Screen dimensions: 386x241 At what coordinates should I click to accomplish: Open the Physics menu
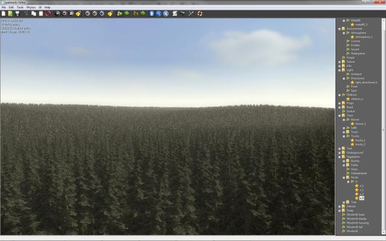pyautogui.click(x=31, y=7)
